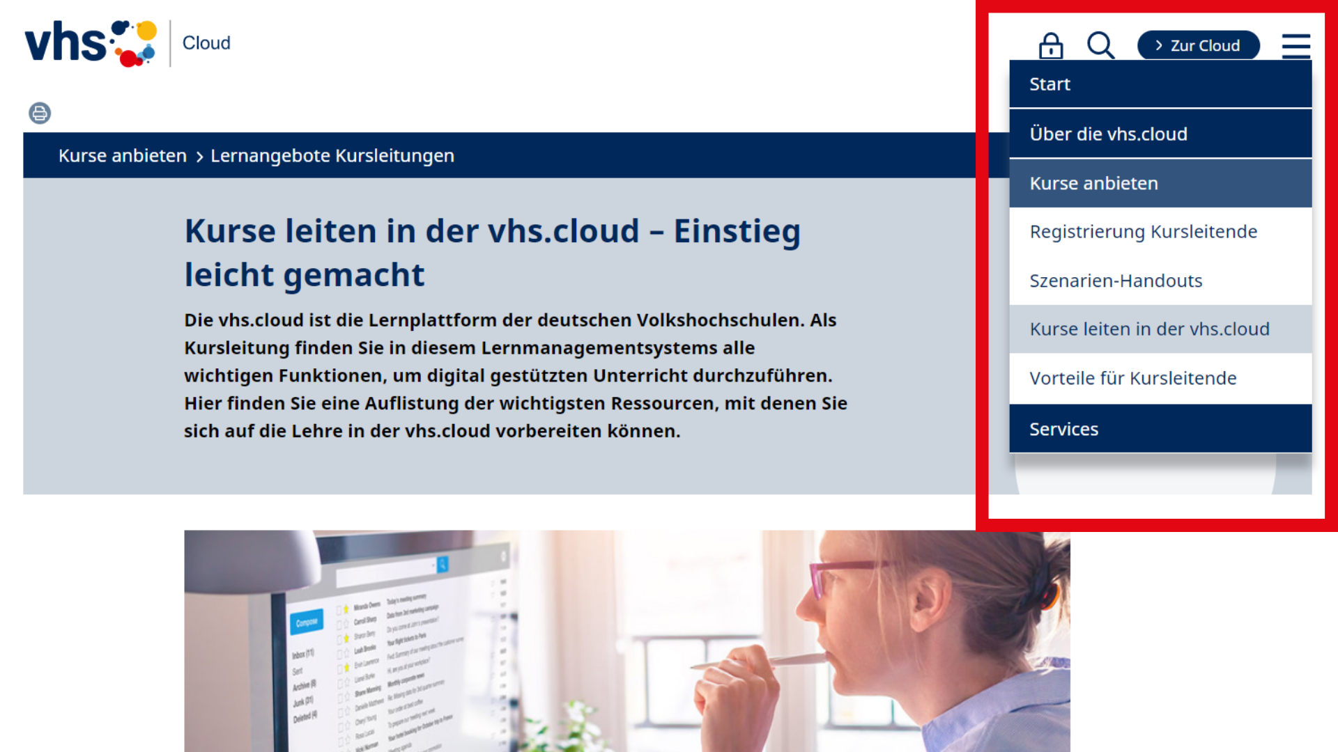Click the Cloud text beside the logo
The width and height of the screenshot is (1338, 752).
click(206, 43)
